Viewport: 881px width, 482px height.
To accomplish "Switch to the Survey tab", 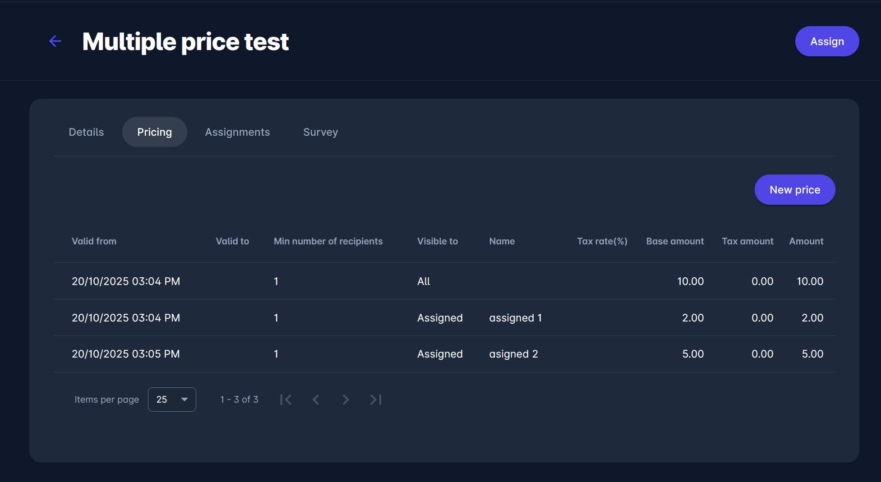I will pos(320,132).
